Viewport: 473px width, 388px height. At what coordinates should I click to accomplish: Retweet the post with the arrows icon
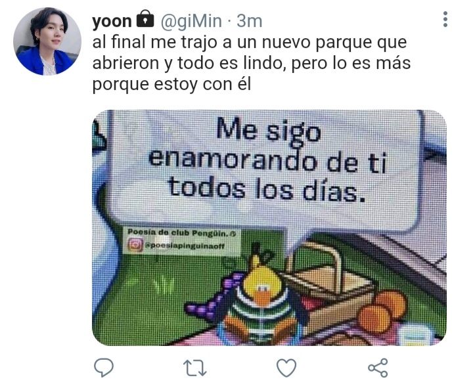click(x=195, y=368)
